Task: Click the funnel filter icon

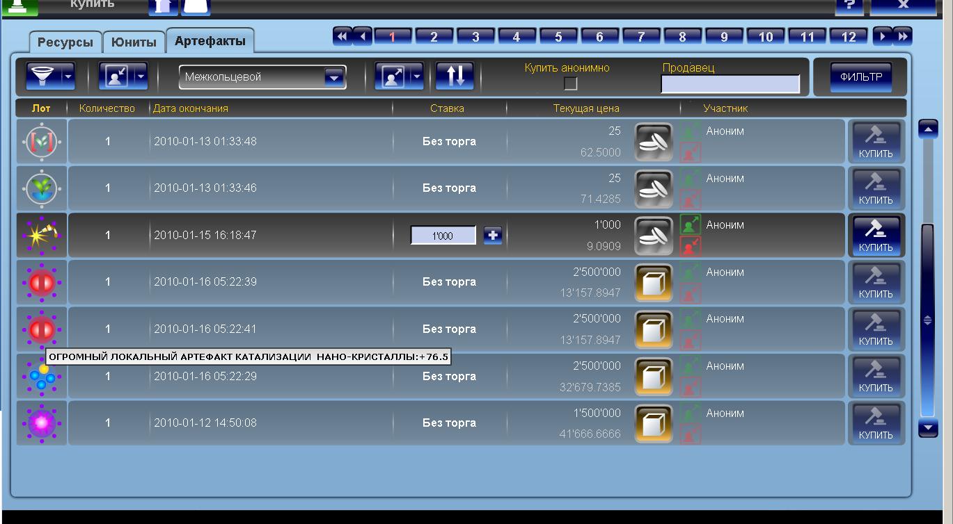Action: [43, 76]
